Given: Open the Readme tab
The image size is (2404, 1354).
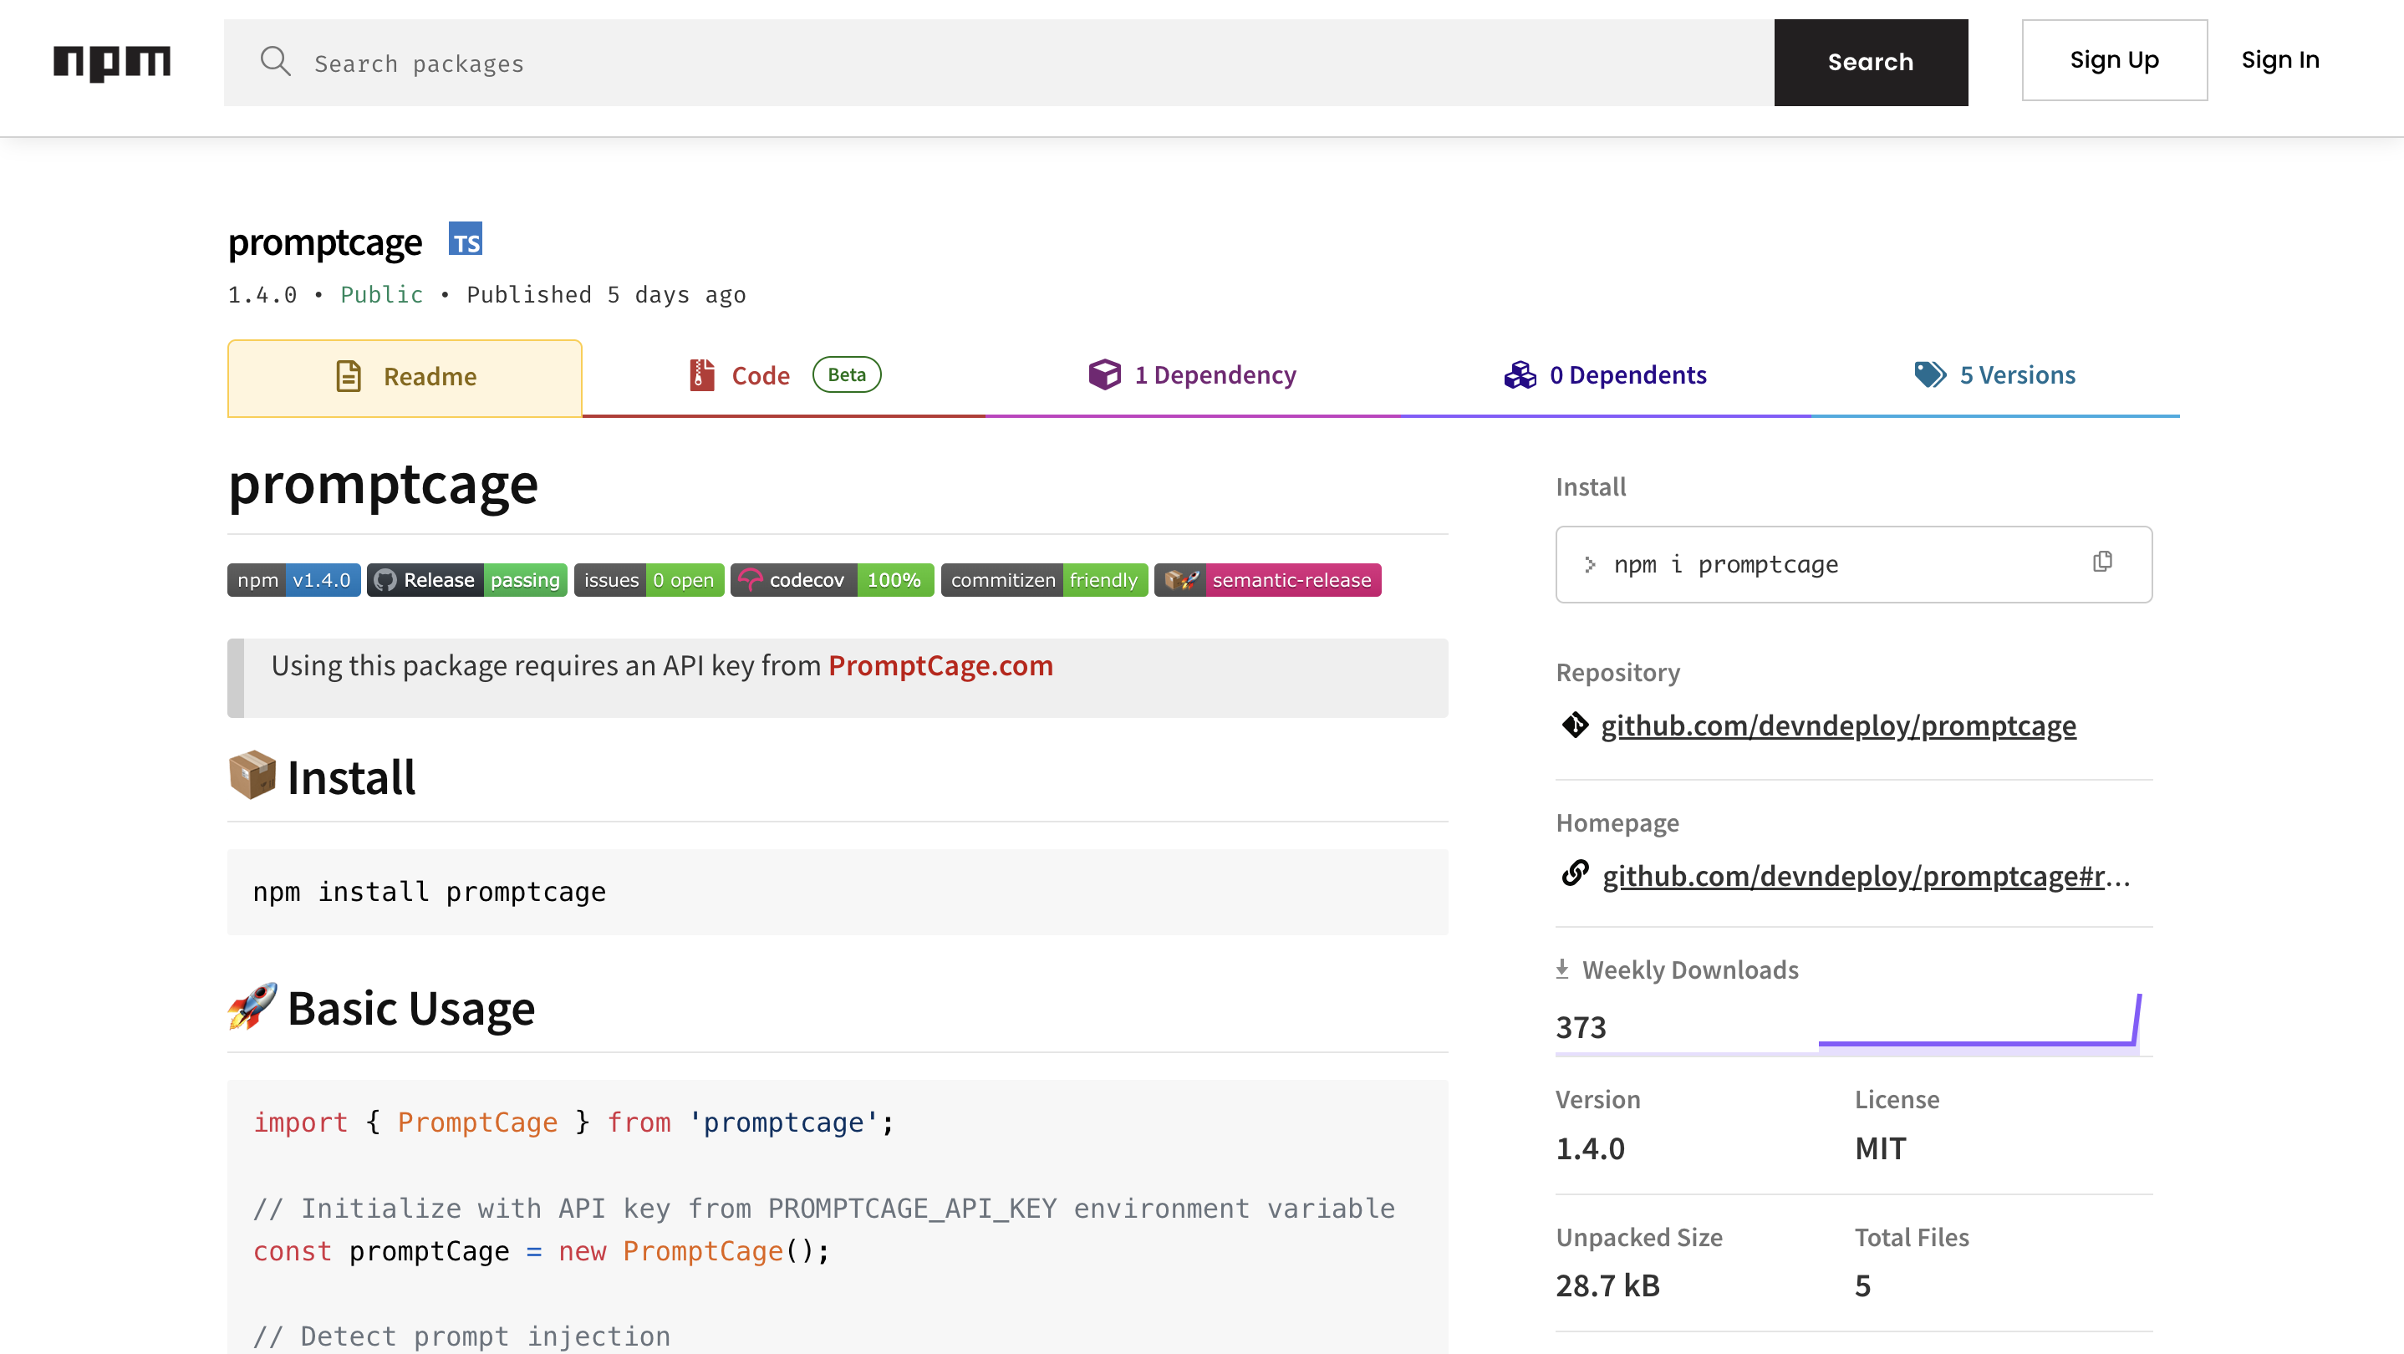Looking at the screenshot, I should point(405,377).
